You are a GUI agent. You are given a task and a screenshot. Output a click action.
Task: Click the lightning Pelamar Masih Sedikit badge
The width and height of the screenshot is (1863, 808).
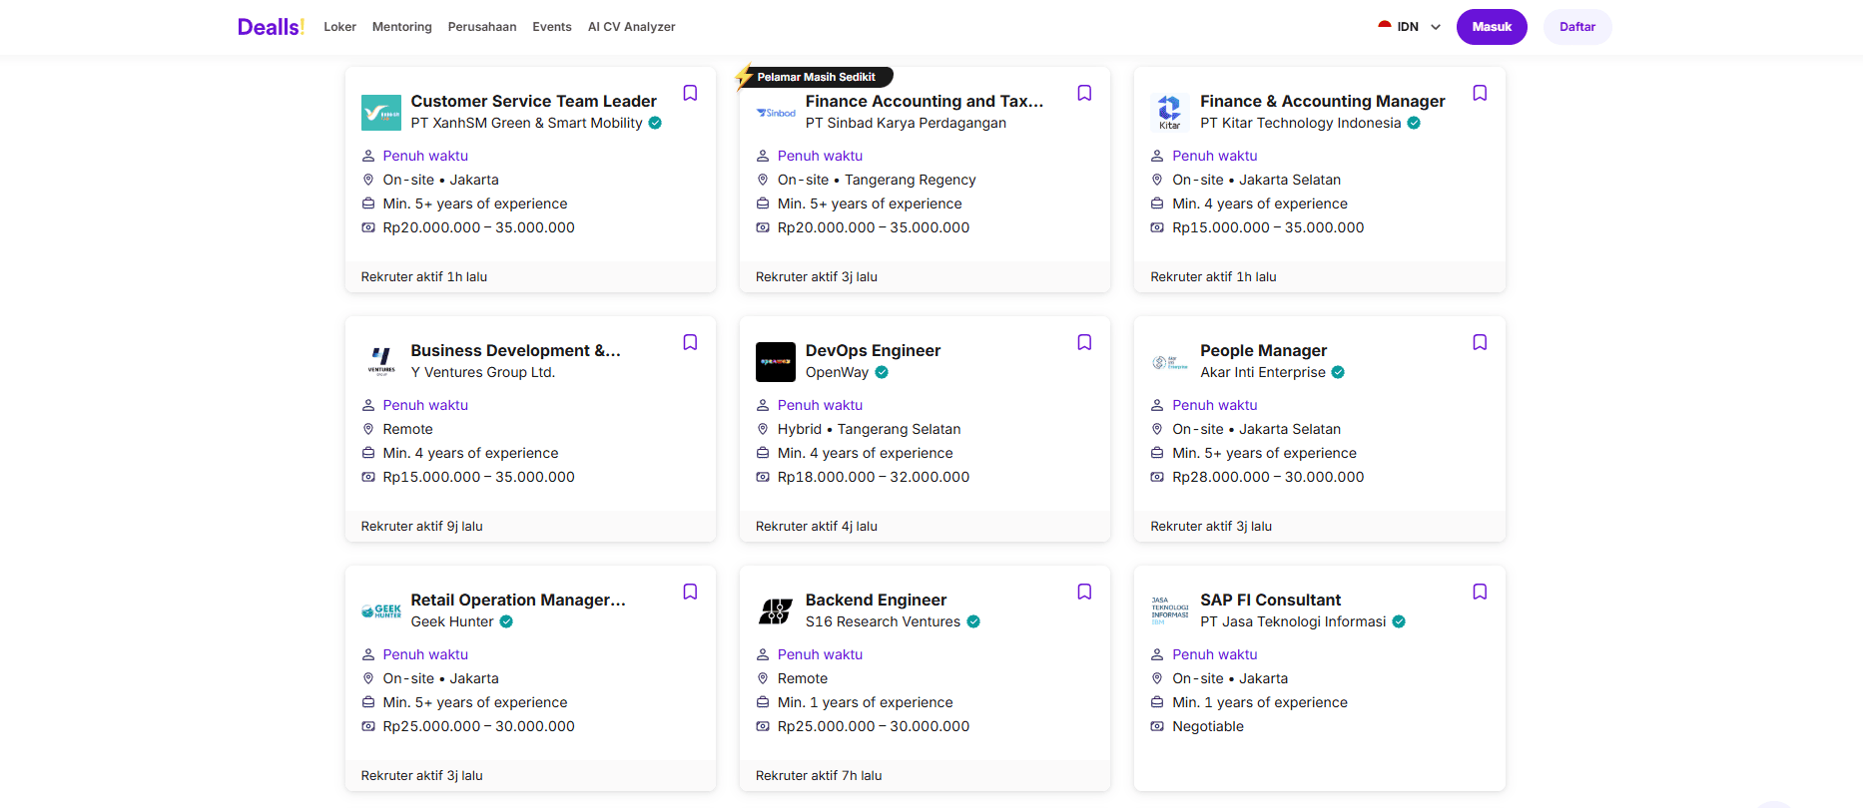815,77
